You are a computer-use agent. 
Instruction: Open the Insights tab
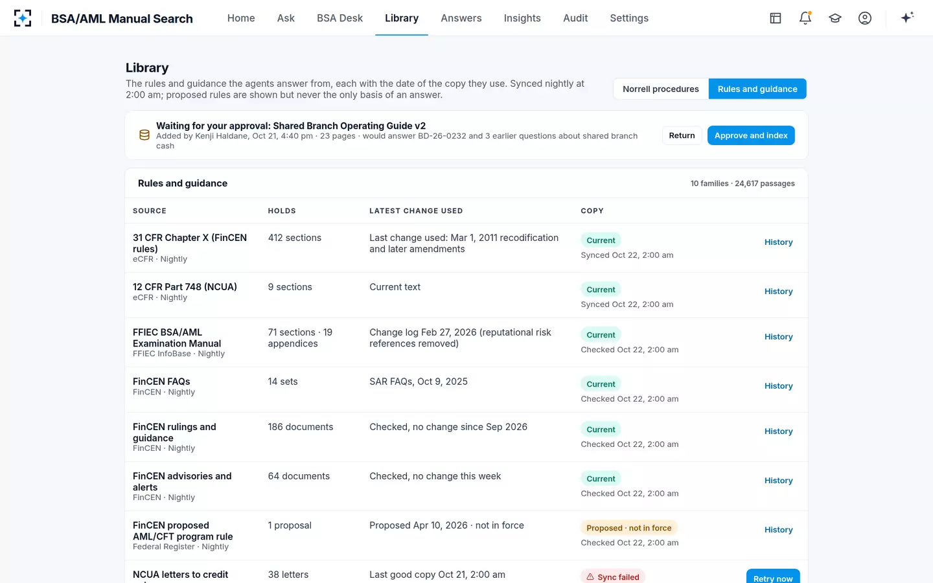[522, 18]
